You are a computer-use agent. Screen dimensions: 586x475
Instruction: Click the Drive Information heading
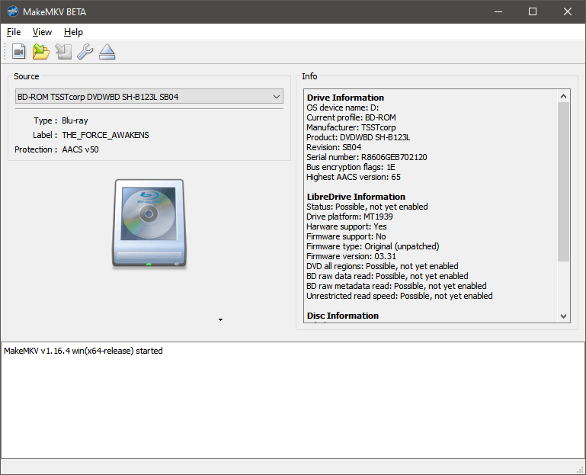pyautogui.click(x=345, y=98)
